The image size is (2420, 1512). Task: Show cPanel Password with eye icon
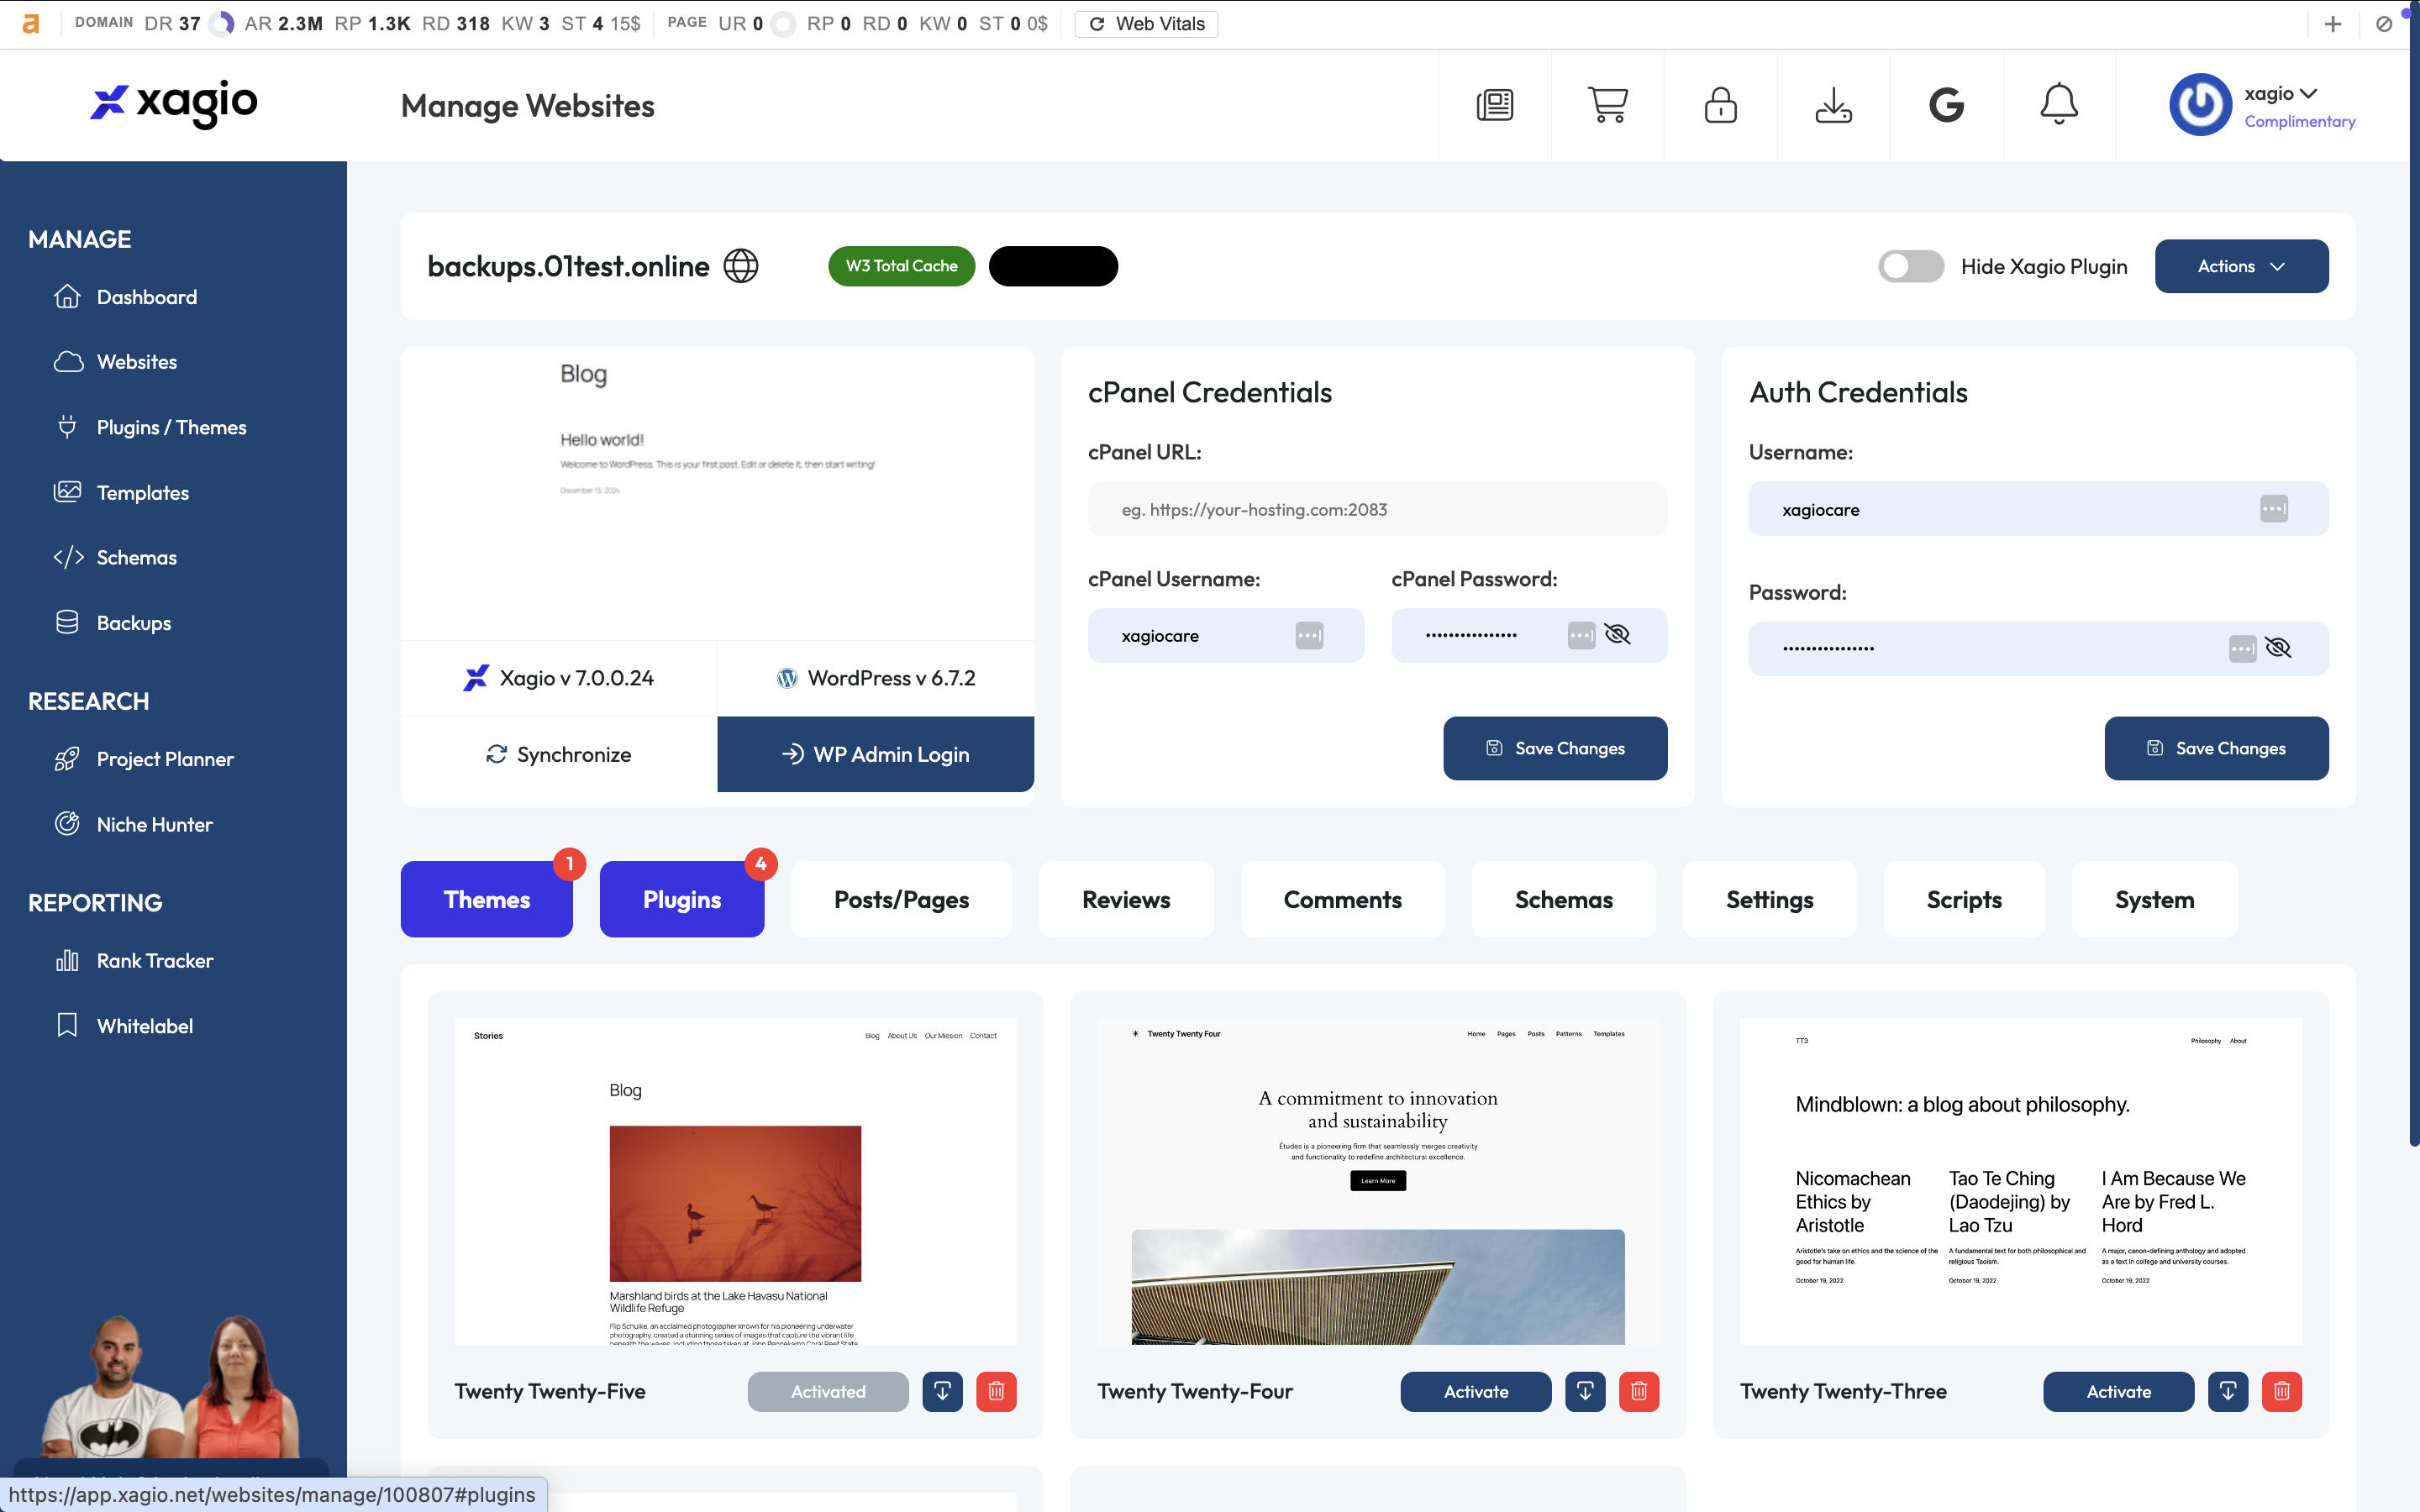tap(1617, 634)
